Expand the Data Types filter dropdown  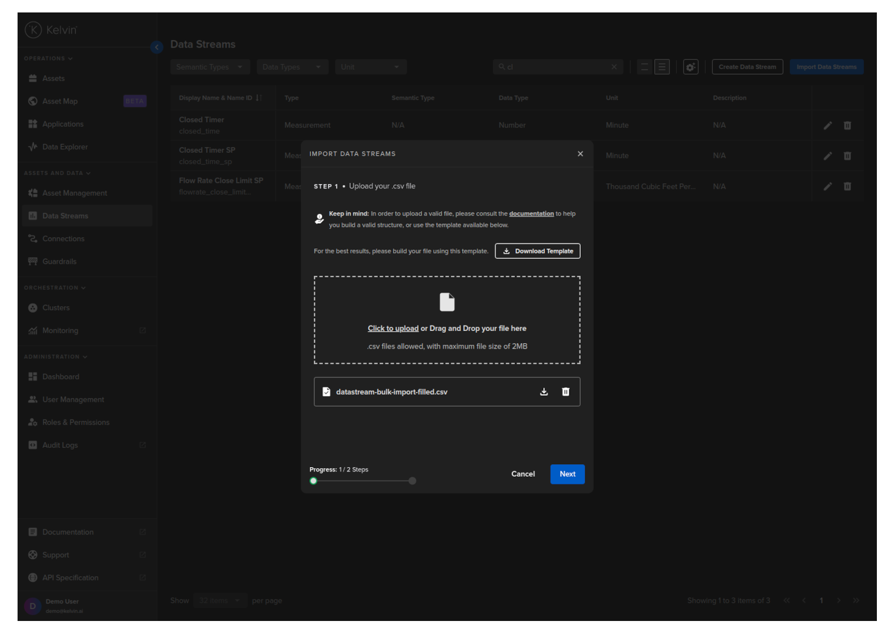[292, 67]
